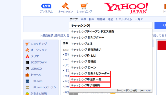Select the リアルタイム search tab
This screenshot has width=166, height=95.
click(124, 19)
